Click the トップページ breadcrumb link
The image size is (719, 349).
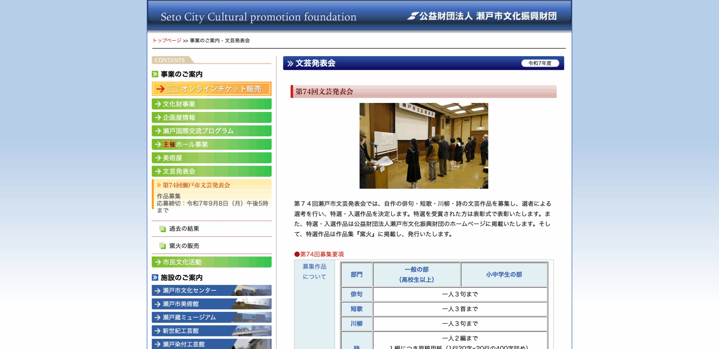[x=167, y=40]
